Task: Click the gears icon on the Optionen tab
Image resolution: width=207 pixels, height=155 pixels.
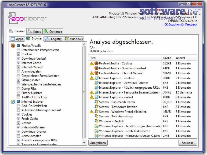Action: point(46,32)
